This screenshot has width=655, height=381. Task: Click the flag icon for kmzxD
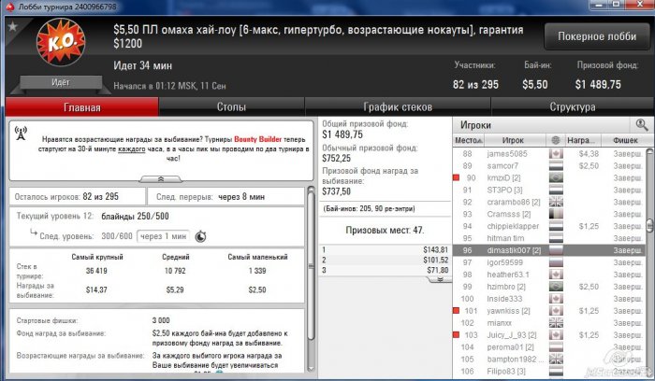click(556, 178)
